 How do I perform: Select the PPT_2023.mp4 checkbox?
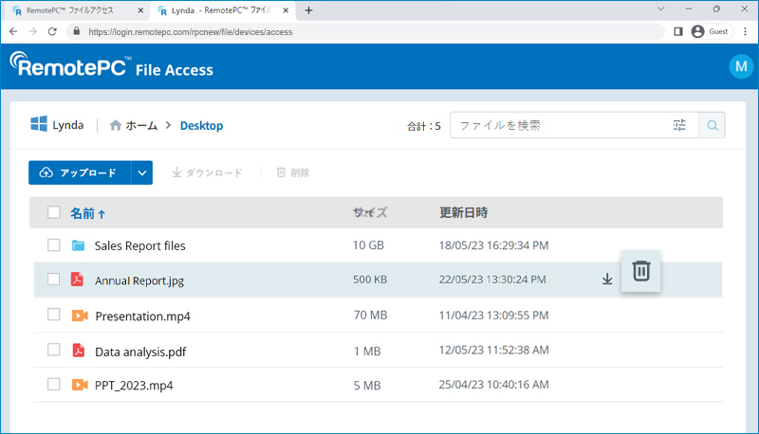click(54, 384)
